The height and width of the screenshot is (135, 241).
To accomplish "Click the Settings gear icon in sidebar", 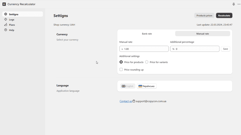I will click(x=6, y=14).
